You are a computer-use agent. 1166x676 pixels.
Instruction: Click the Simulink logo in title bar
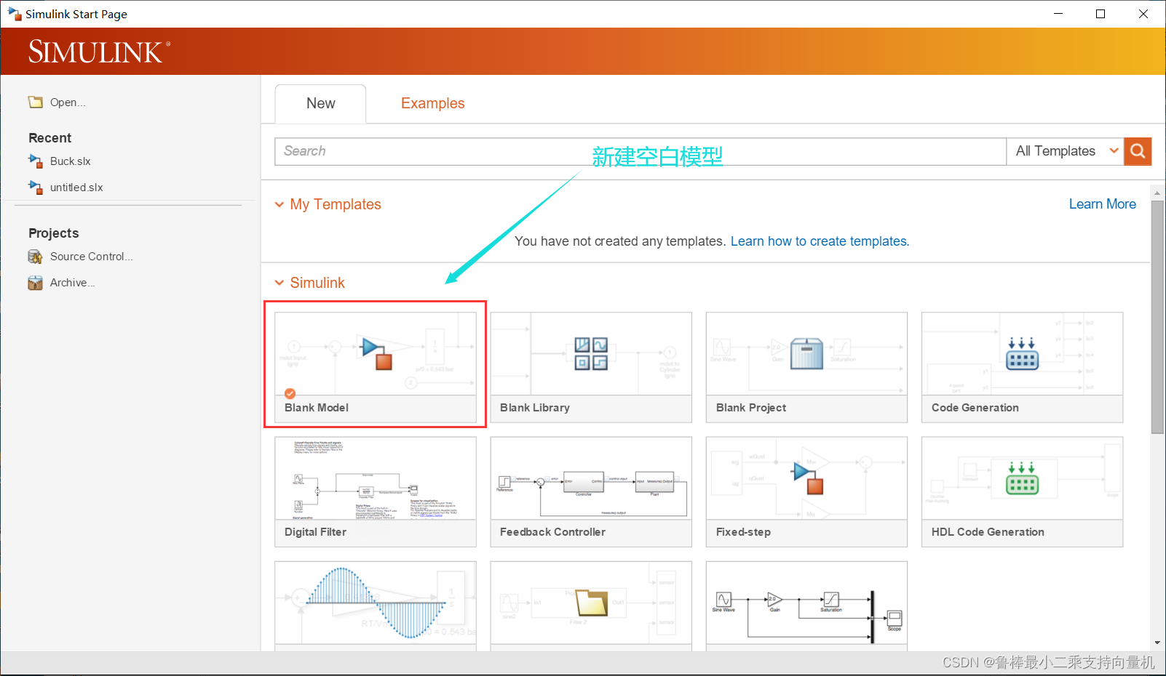tap(14, 14)
